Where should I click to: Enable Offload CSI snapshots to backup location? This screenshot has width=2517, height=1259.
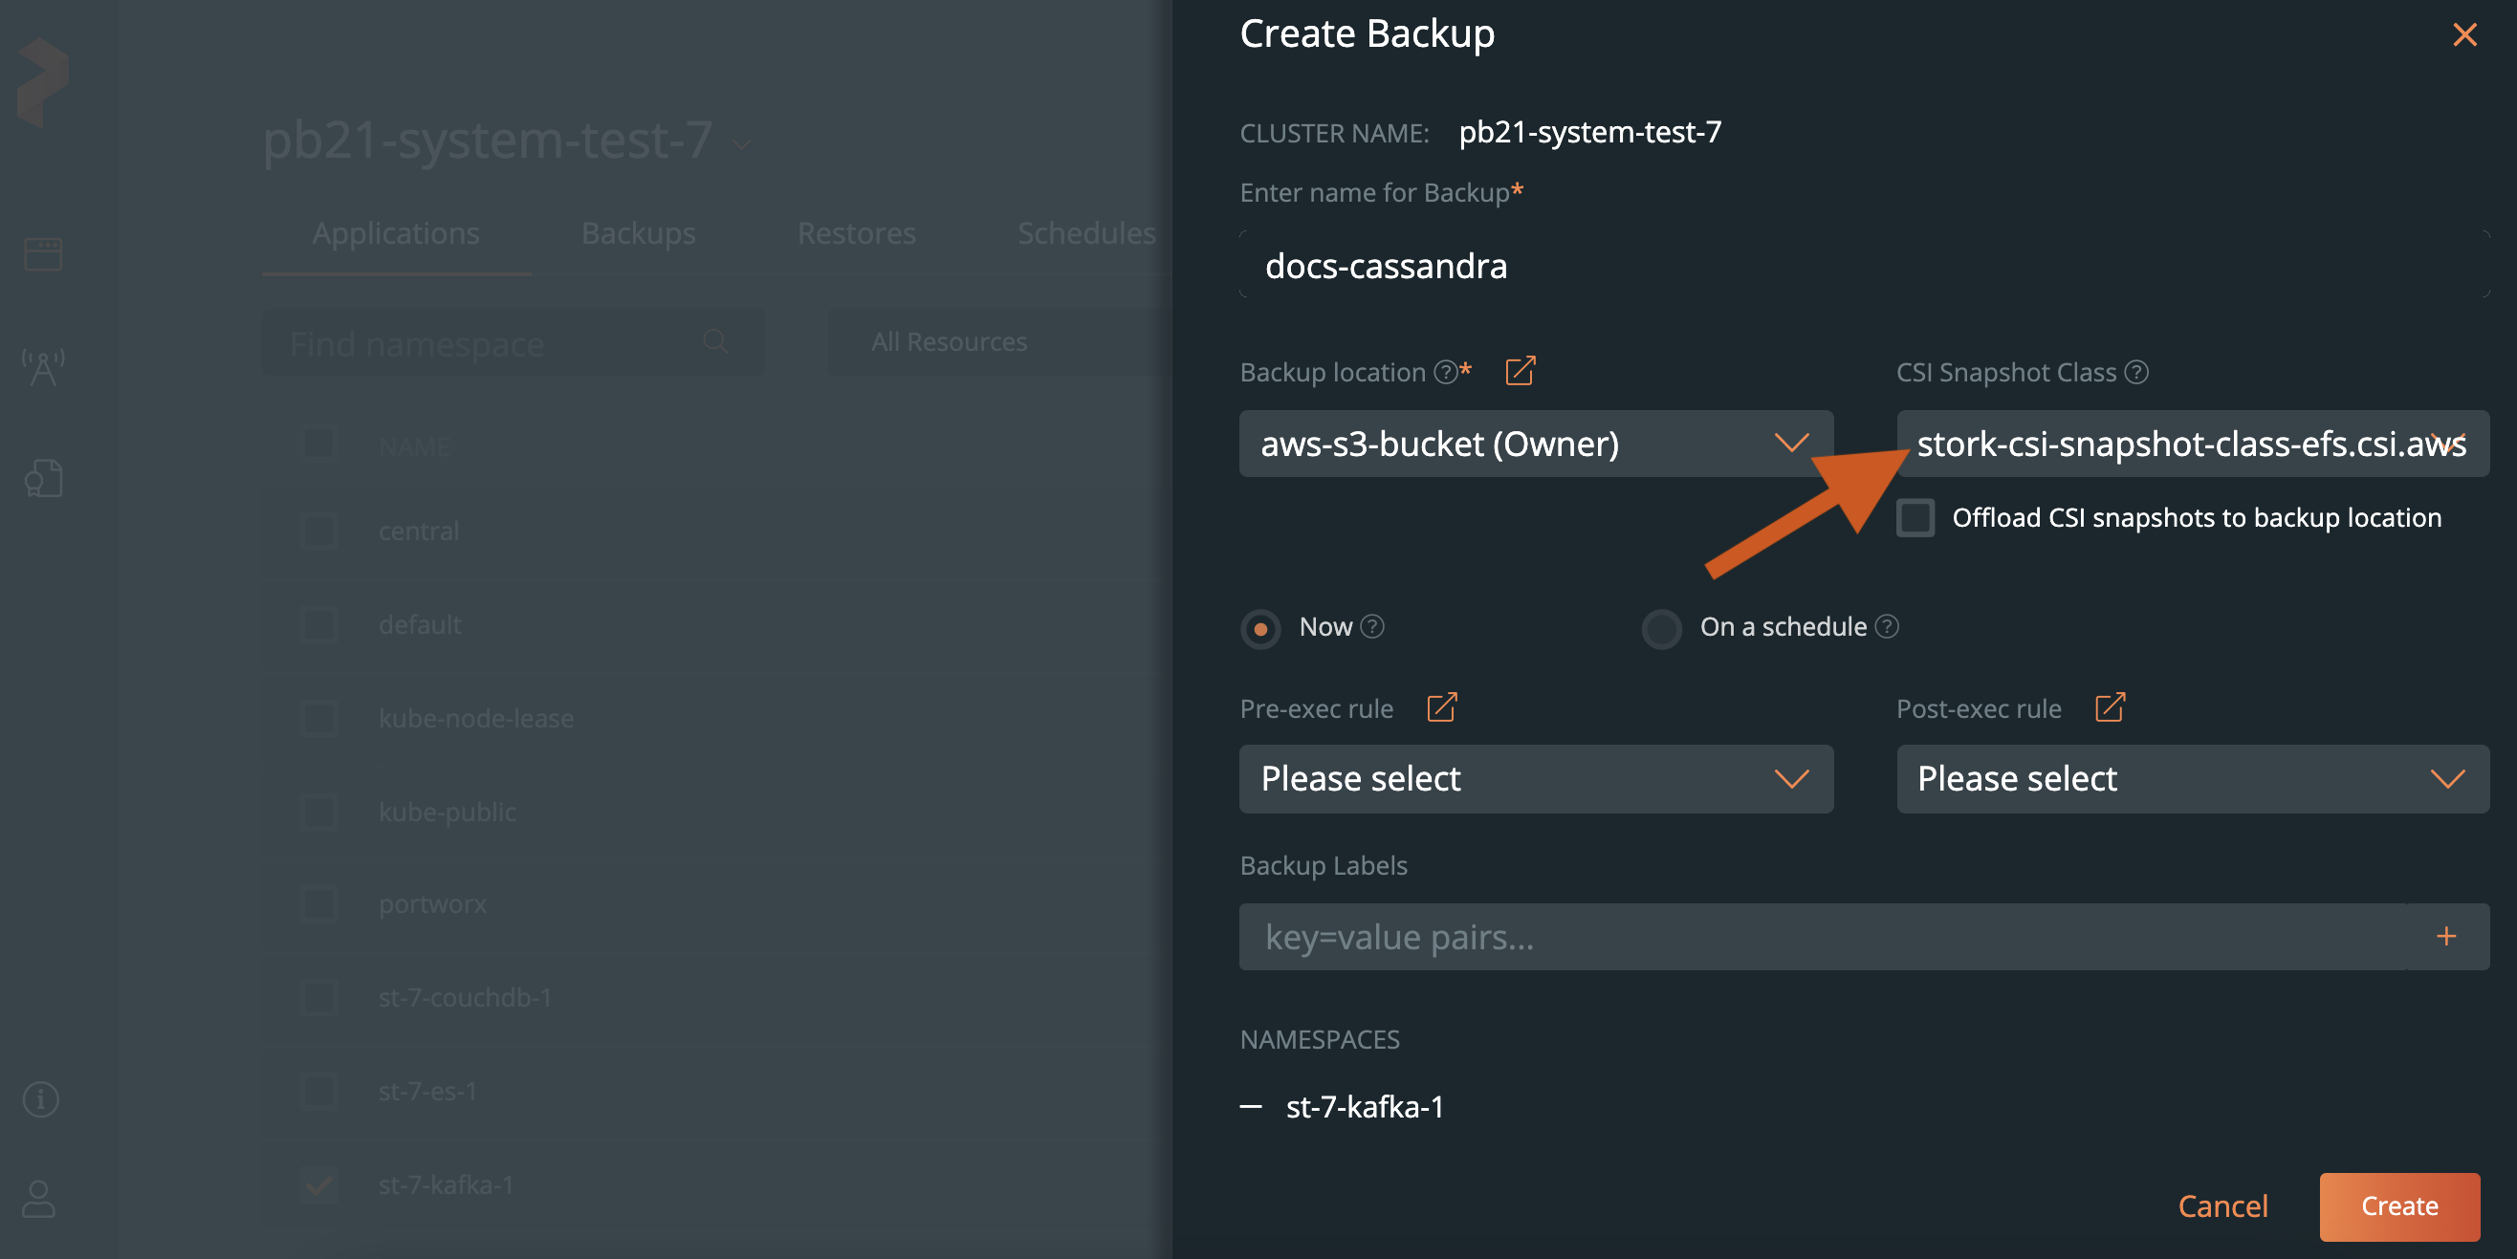coord(1915,518)
